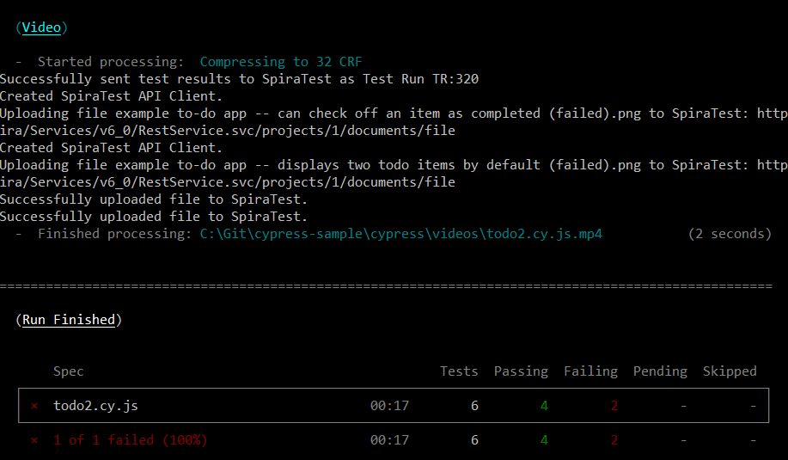Image resolution: width=788 pixels, height=460 pixels.
Task: Click the underlined Run Finished heading
Action: 69,320
